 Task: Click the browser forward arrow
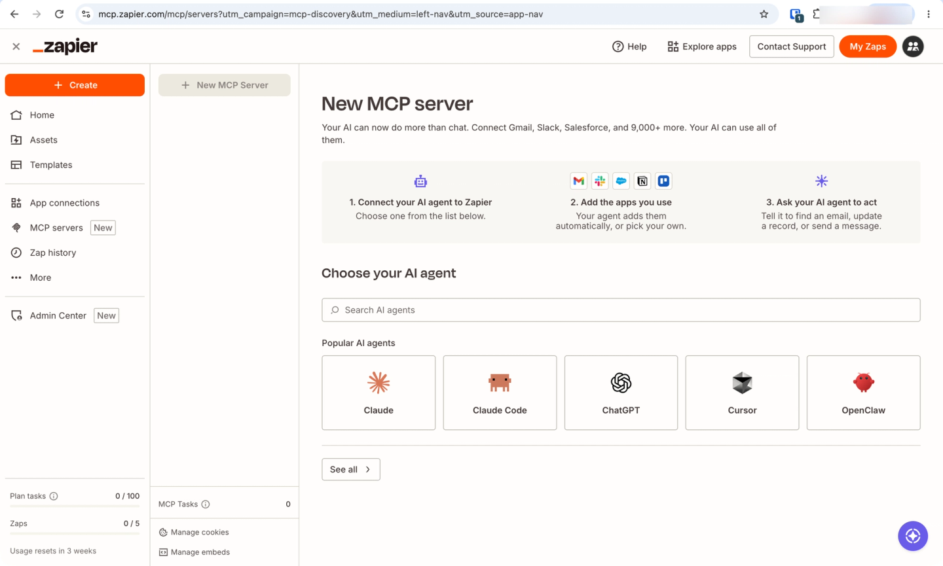click(x=37, y=14)
